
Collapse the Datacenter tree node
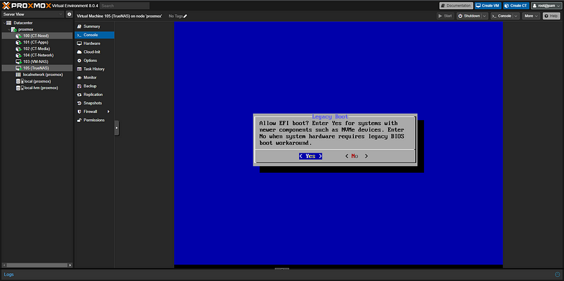5,23
